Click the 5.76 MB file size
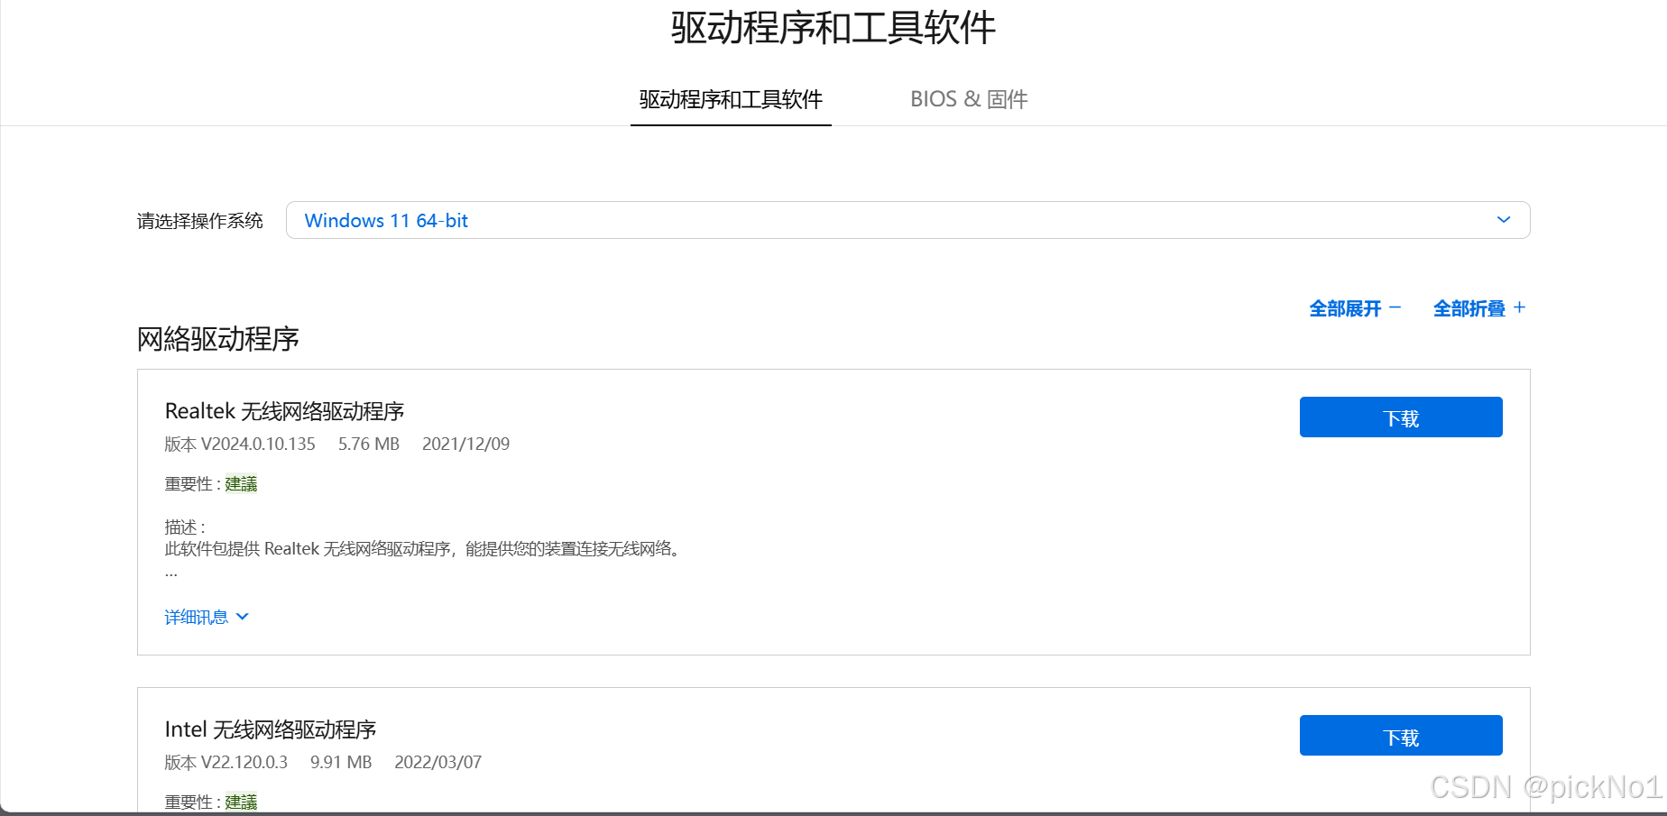The height and width of the screenshot is (816, 1667). (369, 444)
